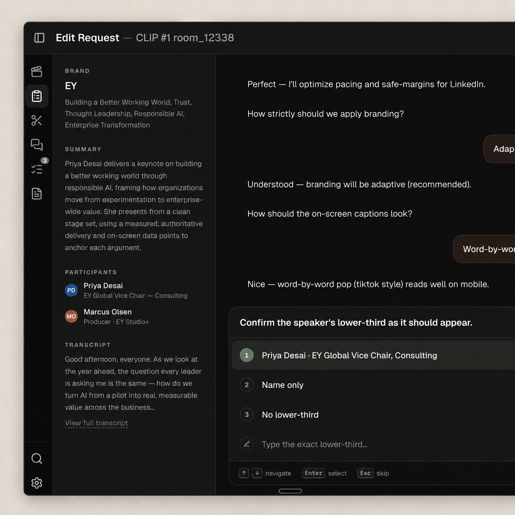Click the pencil icon beside custom lower-third
Viewport: 515px width, 515px height.
pos(247,444)
